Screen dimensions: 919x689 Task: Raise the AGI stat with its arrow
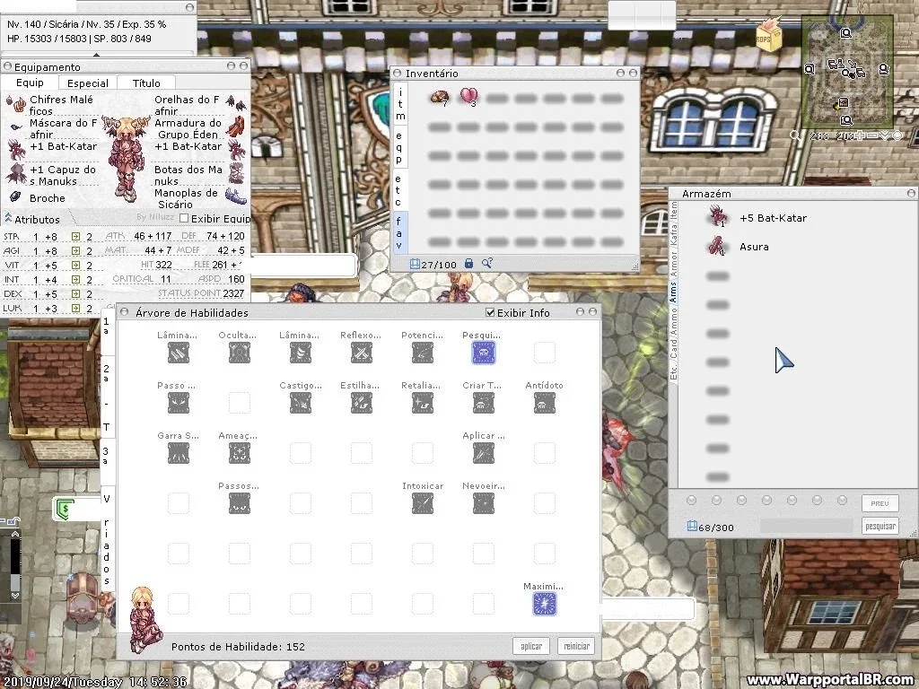pyautogui.click(x=75, y=251)
